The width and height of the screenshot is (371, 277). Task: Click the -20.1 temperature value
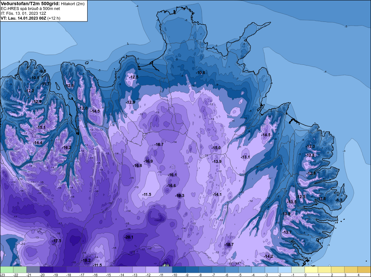coord(129,237)
